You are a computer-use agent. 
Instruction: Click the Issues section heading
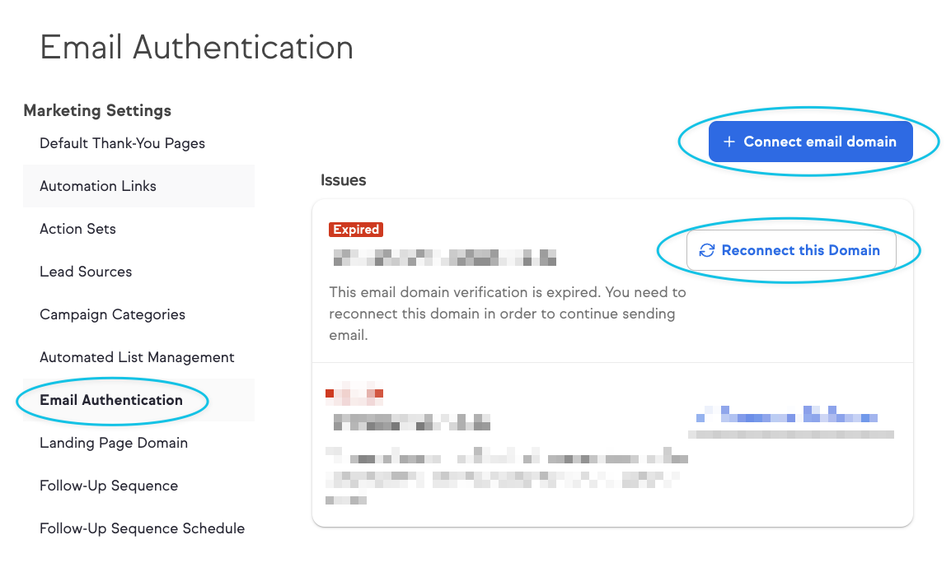click(343, 179)
